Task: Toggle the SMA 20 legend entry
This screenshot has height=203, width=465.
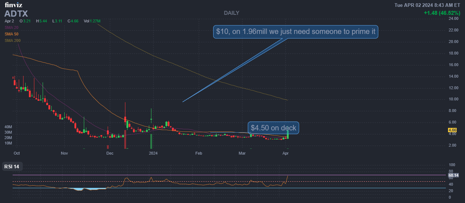Action: tap(12, 27)
